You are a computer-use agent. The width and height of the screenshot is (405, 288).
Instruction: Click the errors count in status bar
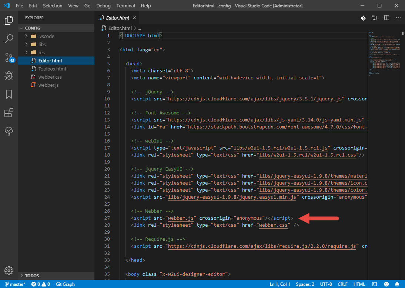point(36,284)
